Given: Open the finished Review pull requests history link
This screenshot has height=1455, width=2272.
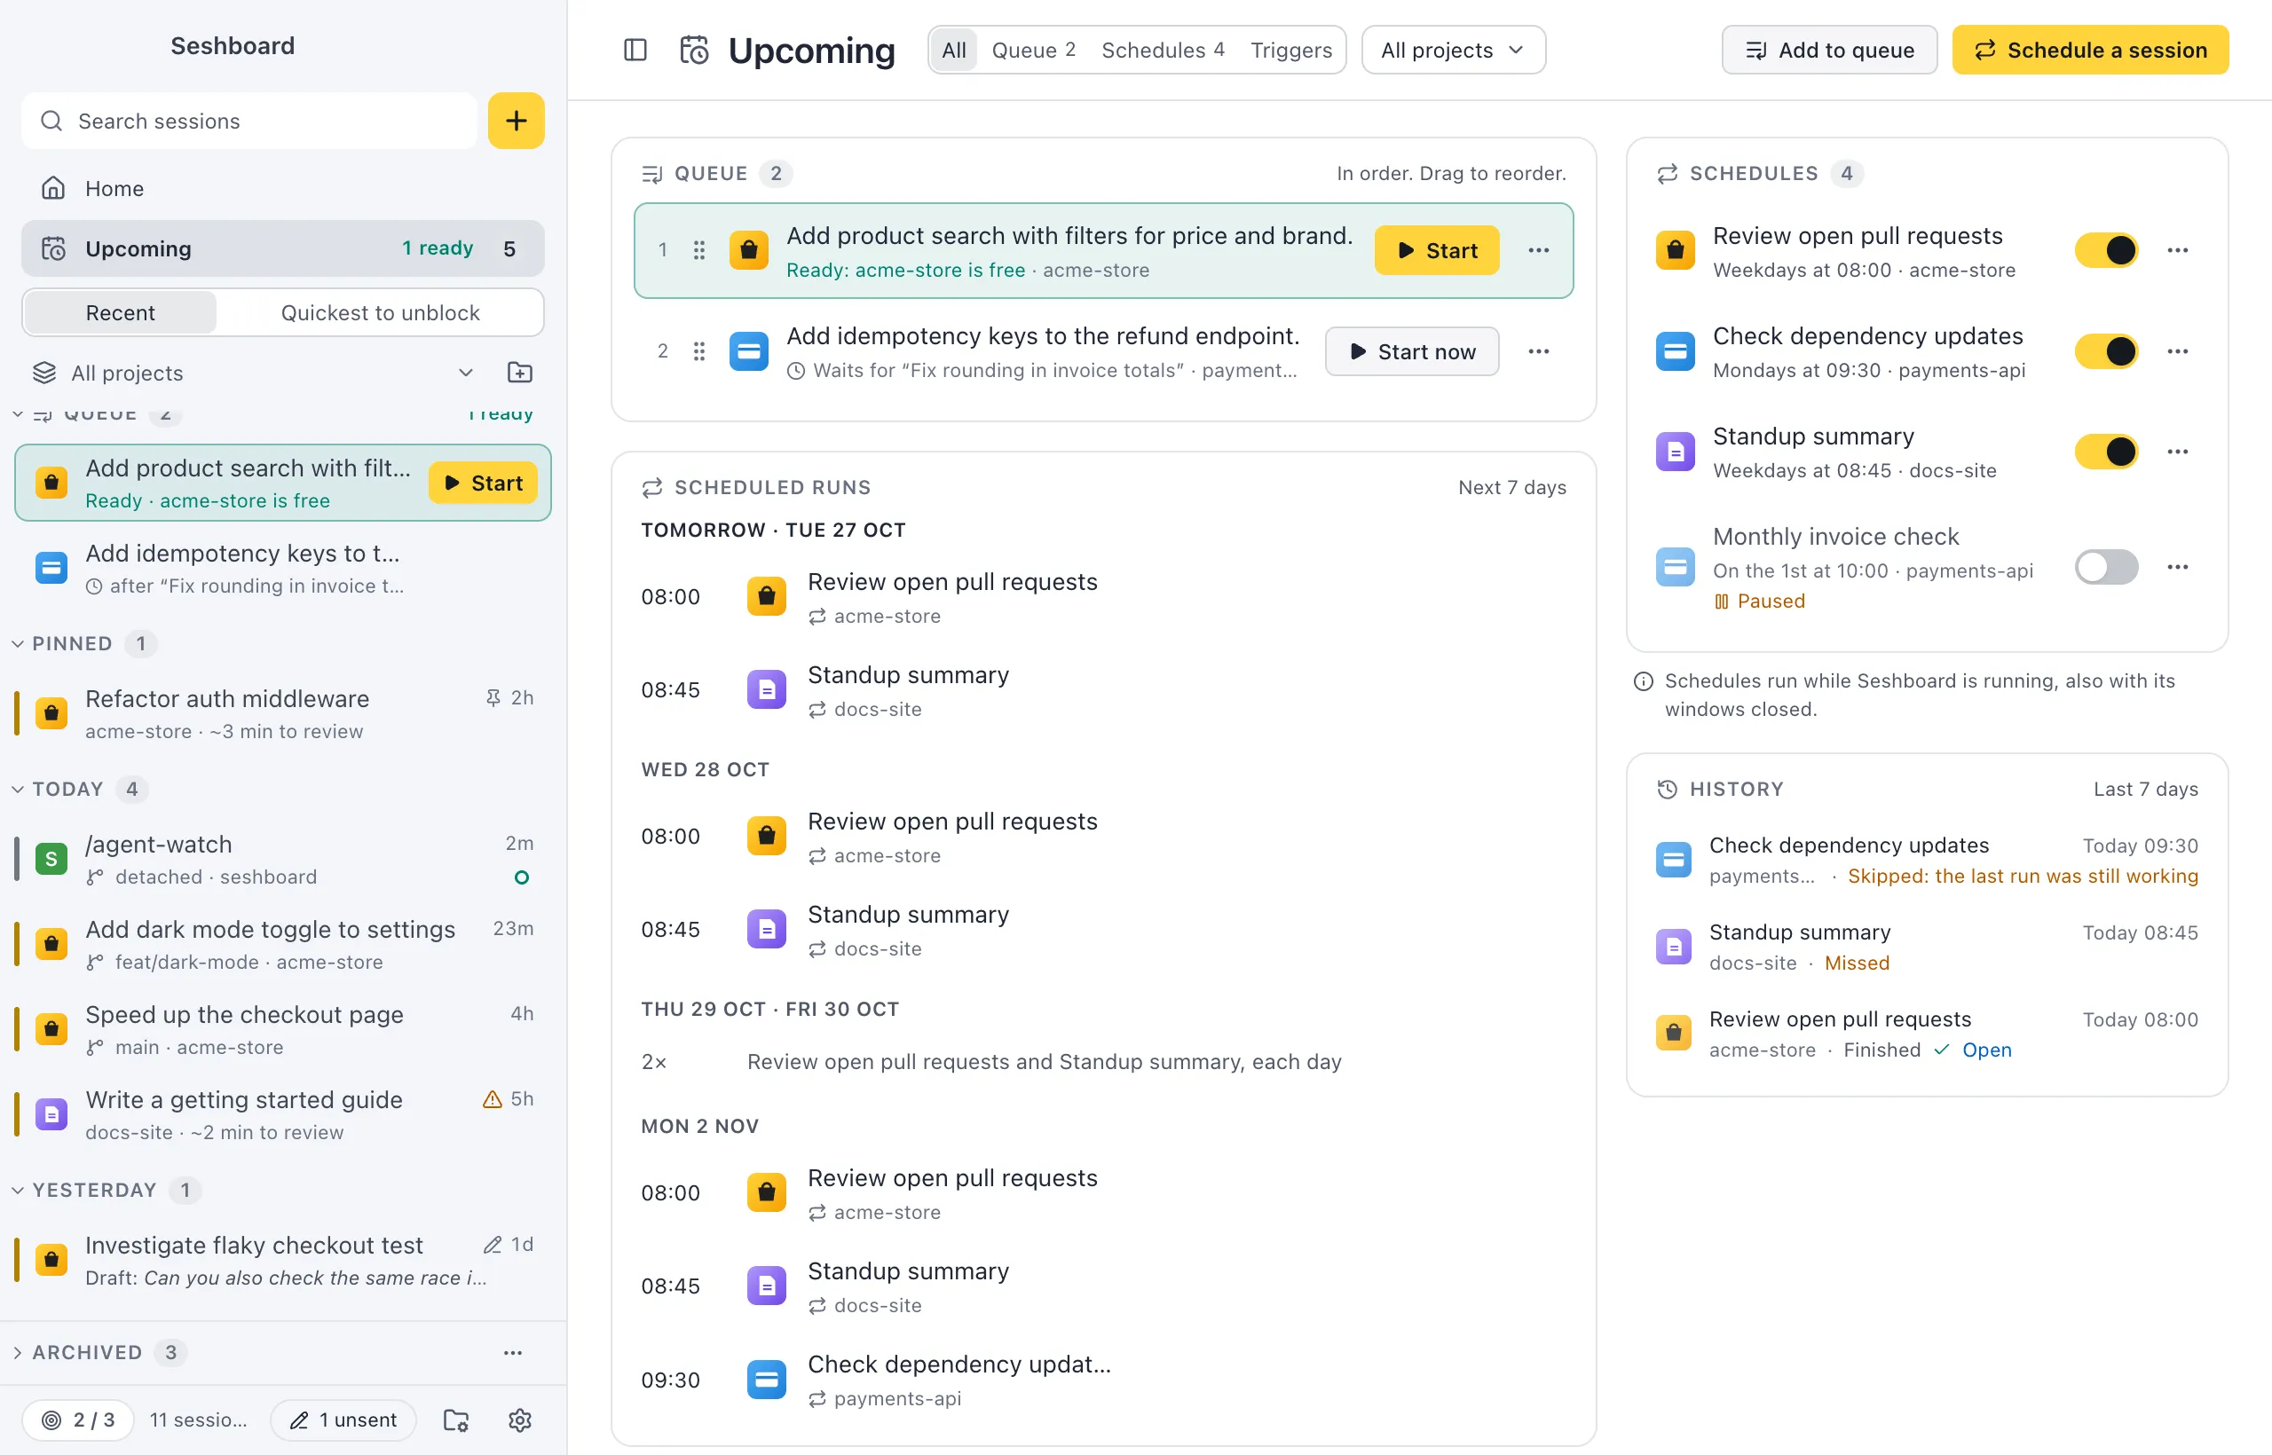Looking at the screenshot, I should click(x=1985, y=1050).
